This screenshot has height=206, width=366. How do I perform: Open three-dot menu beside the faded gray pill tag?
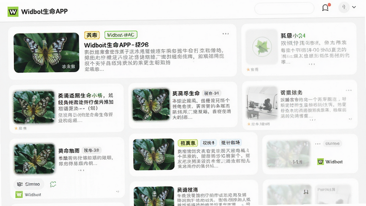coord(318,144)
